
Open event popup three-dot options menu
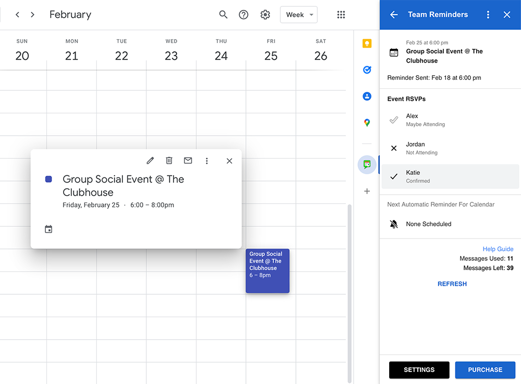click(207, 161)
